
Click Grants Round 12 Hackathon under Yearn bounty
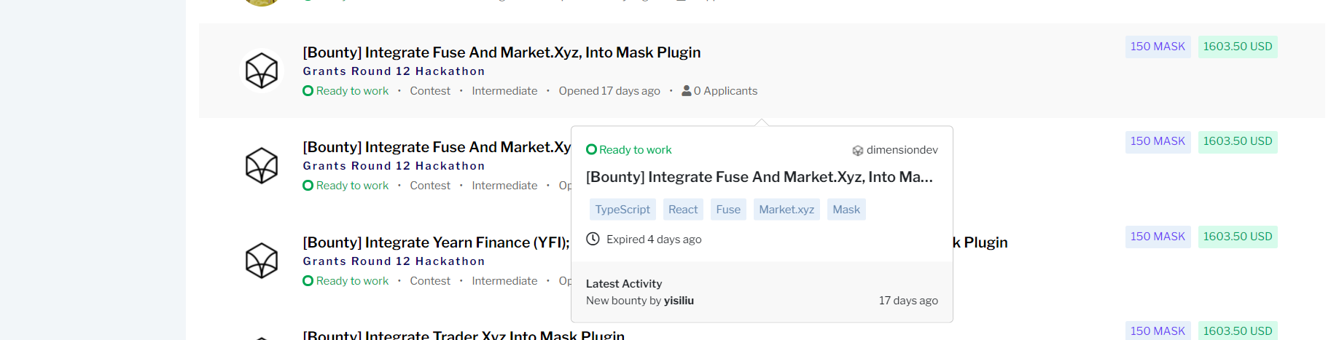click(x=394, y=261)
